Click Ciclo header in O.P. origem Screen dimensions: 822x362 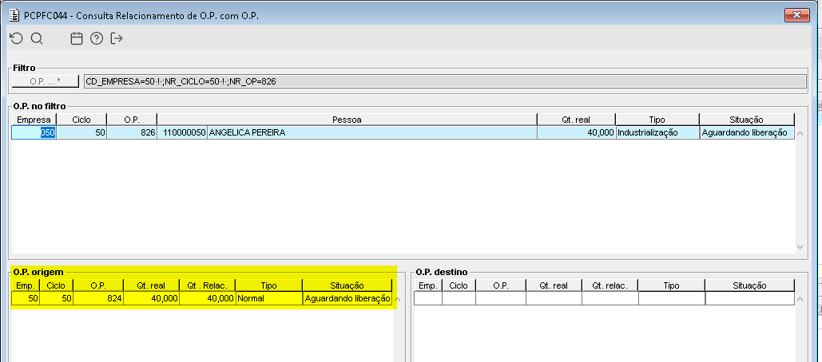(x=56, y=285)
